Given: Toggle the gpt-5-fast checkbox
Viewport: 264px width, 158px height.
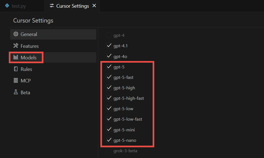Looking at the screenshot, I should (109, 77).
